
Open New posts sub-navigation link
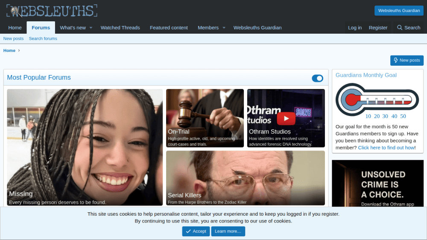pyautogui.click(x=13, y=39)
